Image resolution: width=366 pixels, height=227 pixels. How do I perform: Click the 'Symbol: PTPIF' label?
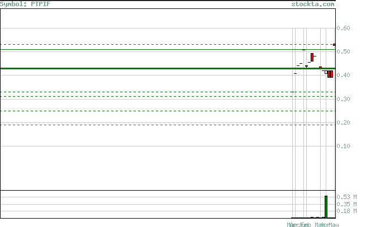25,4
